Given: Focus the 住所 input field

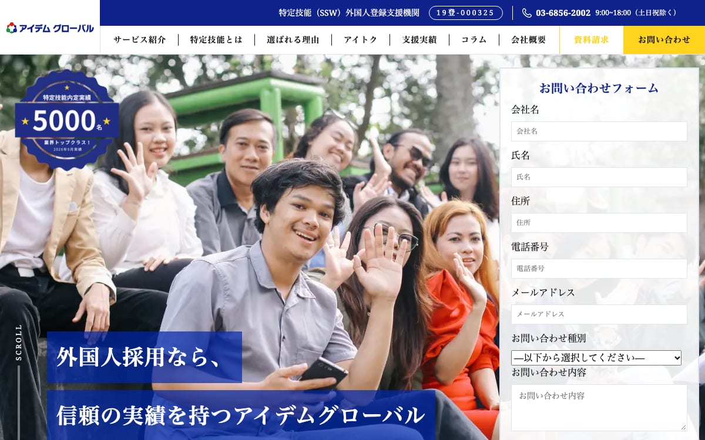Looking at the screenshot, I should 599,223.
